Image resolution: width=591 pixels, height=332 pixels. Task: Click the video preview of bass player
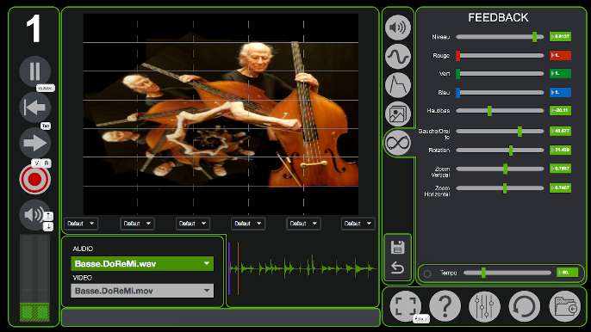click(x=221, y=114)
